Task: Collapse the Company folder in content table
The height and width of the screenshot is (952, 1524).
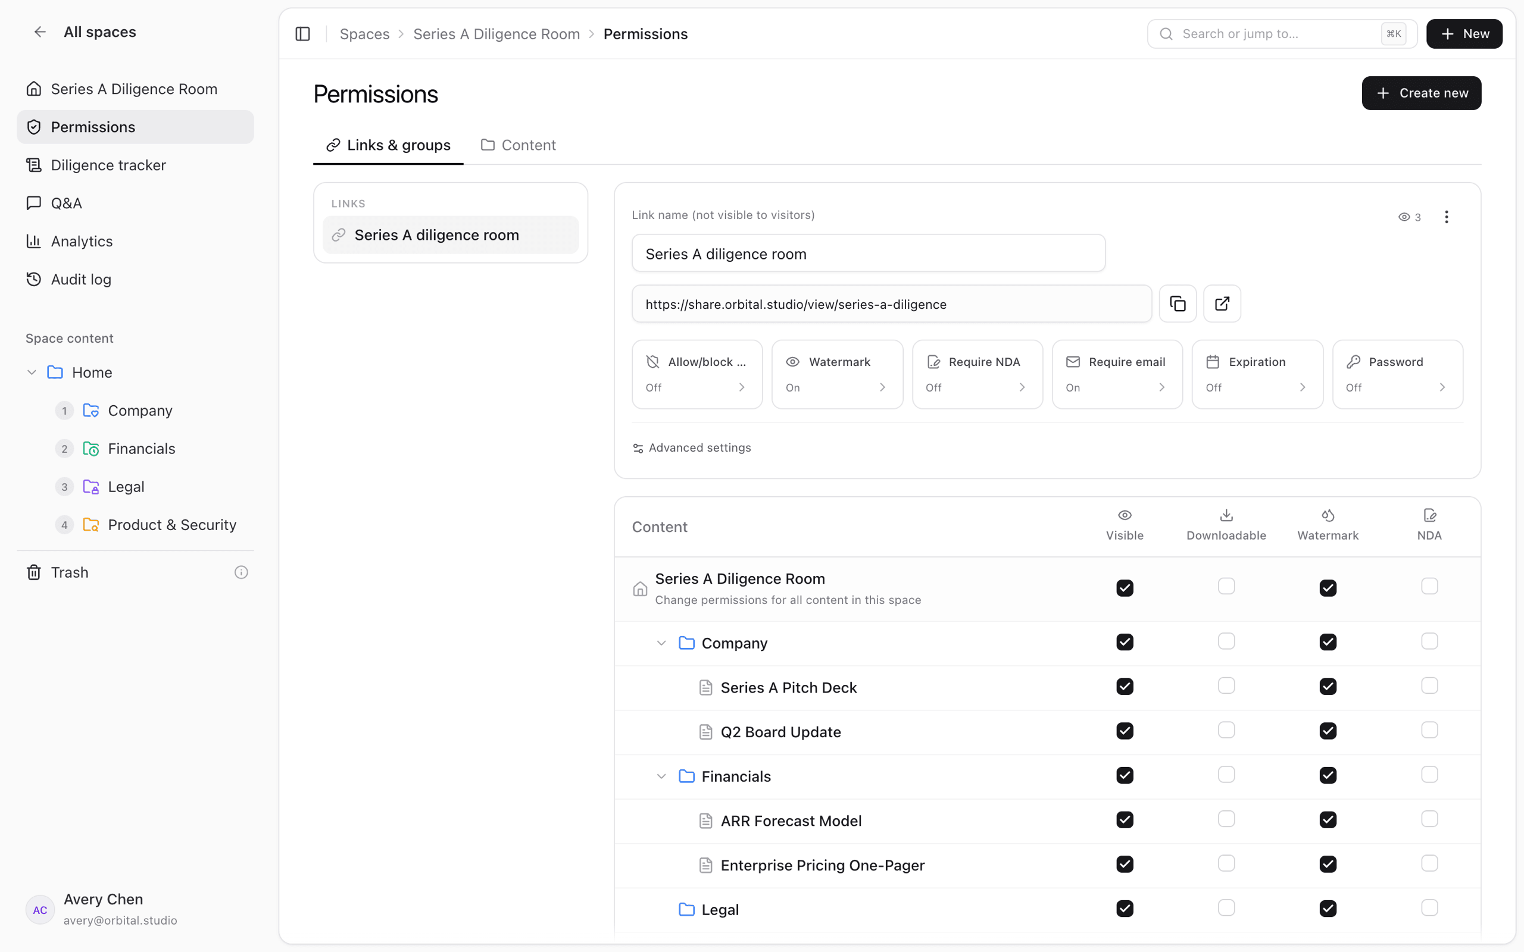Action: pyautogui.click(x=661, y=643)
